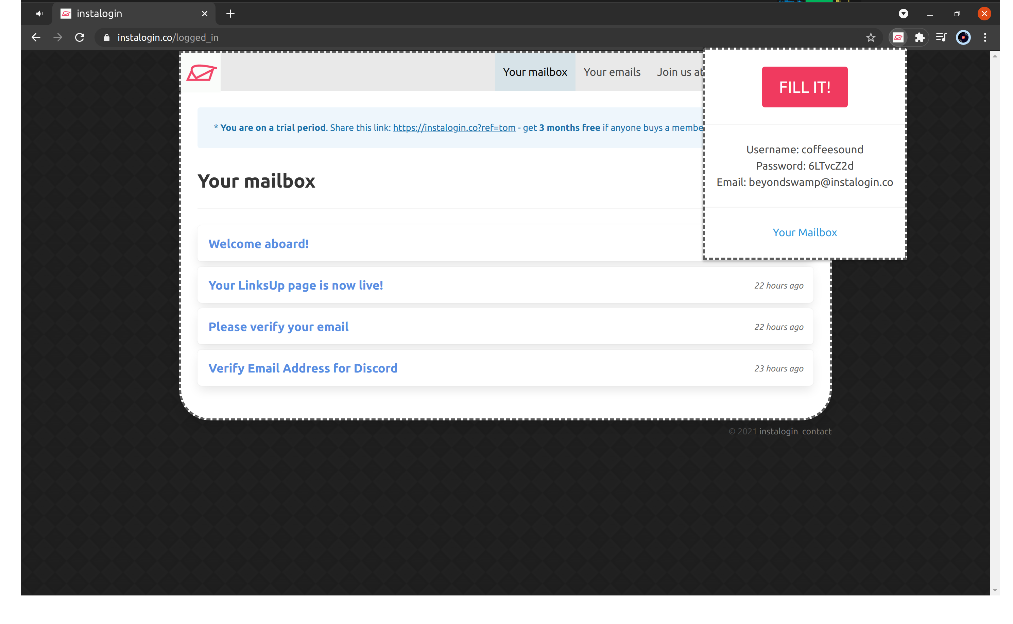Click the instalogin referral link

(x=454, y=128)
